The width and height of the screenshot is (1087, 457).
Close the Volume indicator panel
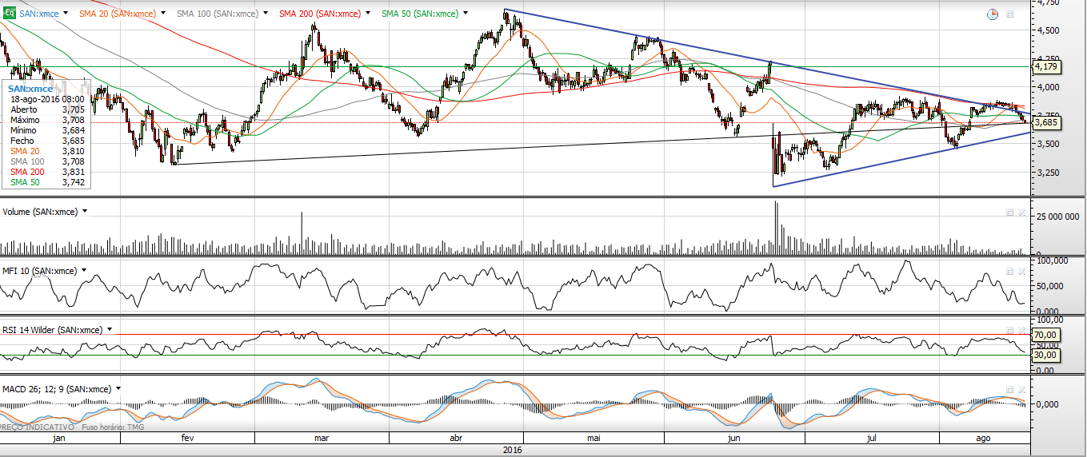coord(1021,212)
